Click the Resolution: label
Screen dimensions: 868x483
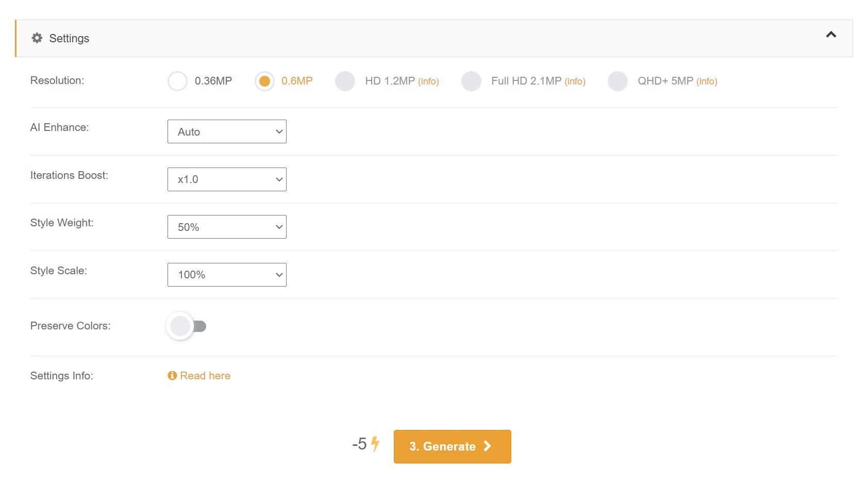click(x=57, y=80)
